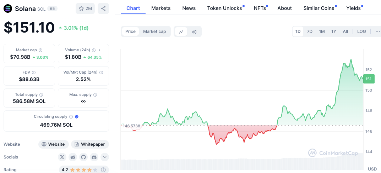The image size is (381, 173).
Task: Click the $1.80B volume value
Action: pyautogui.click(x=73, y=57)
